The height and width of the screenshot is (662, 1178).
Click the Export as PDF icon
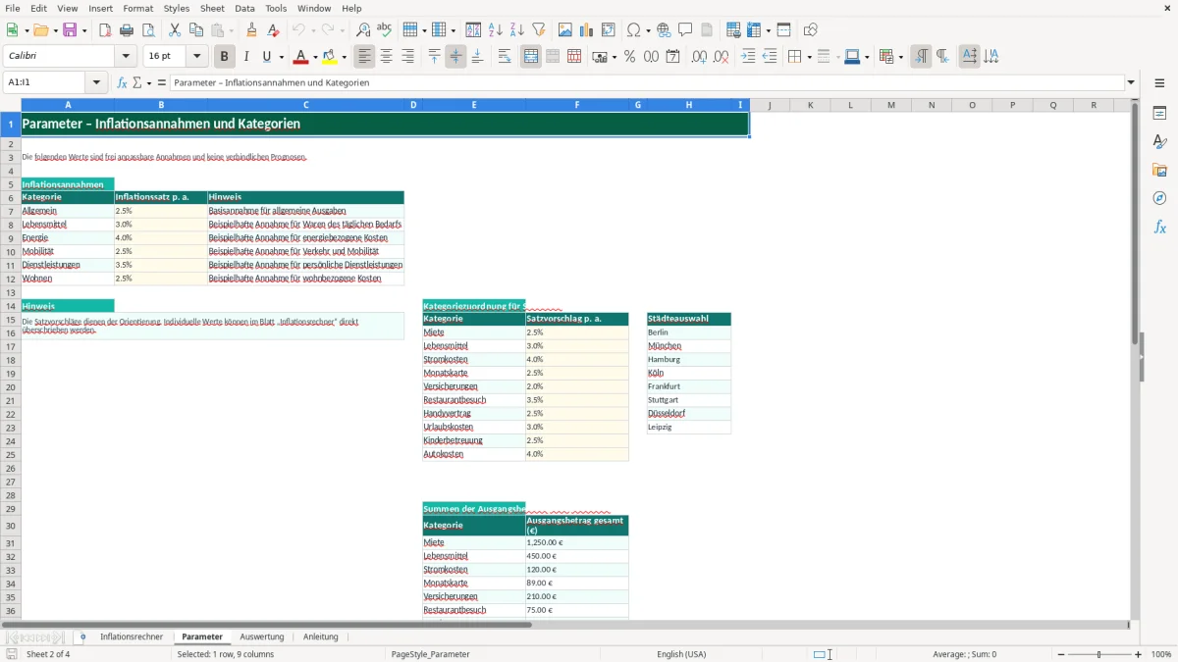pyautogui.click(x=105, y=30)
